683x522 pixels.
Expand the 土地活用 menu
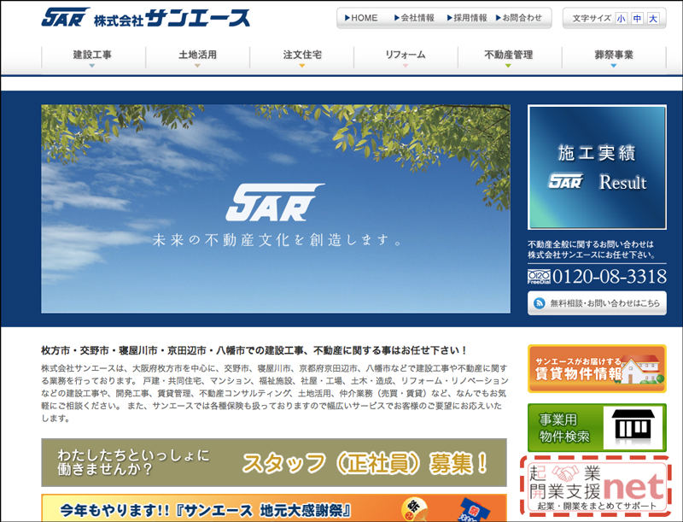197,56
